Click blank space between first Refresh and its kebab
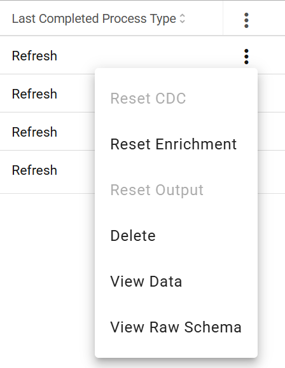The height and width of the screenshot is (368, 285). [x=150, y=56]
